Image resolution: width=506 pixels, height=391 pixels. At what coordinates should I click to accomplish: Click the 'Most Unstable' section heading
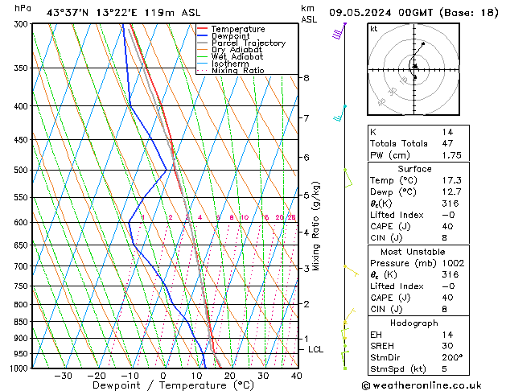point(413,252)
